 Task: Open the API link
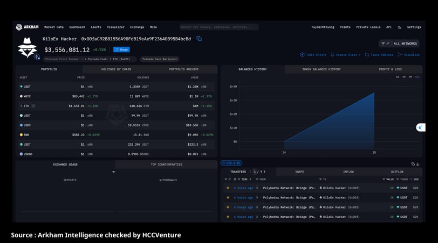[x=388, y=27]
